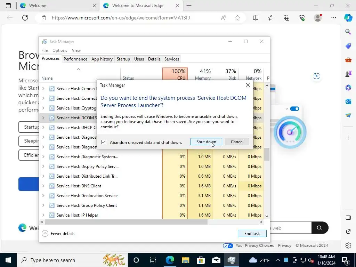Open Edge sidebar settings gear
This screenshot has height=267, width=356.
pyautogui.click(x=348, y=245)
